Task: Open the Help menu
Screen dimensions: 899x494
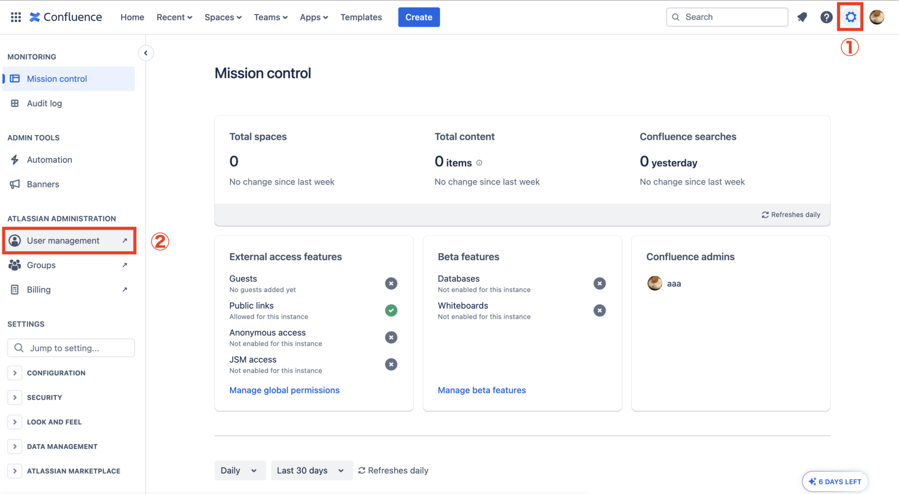Action: (826, 17)
